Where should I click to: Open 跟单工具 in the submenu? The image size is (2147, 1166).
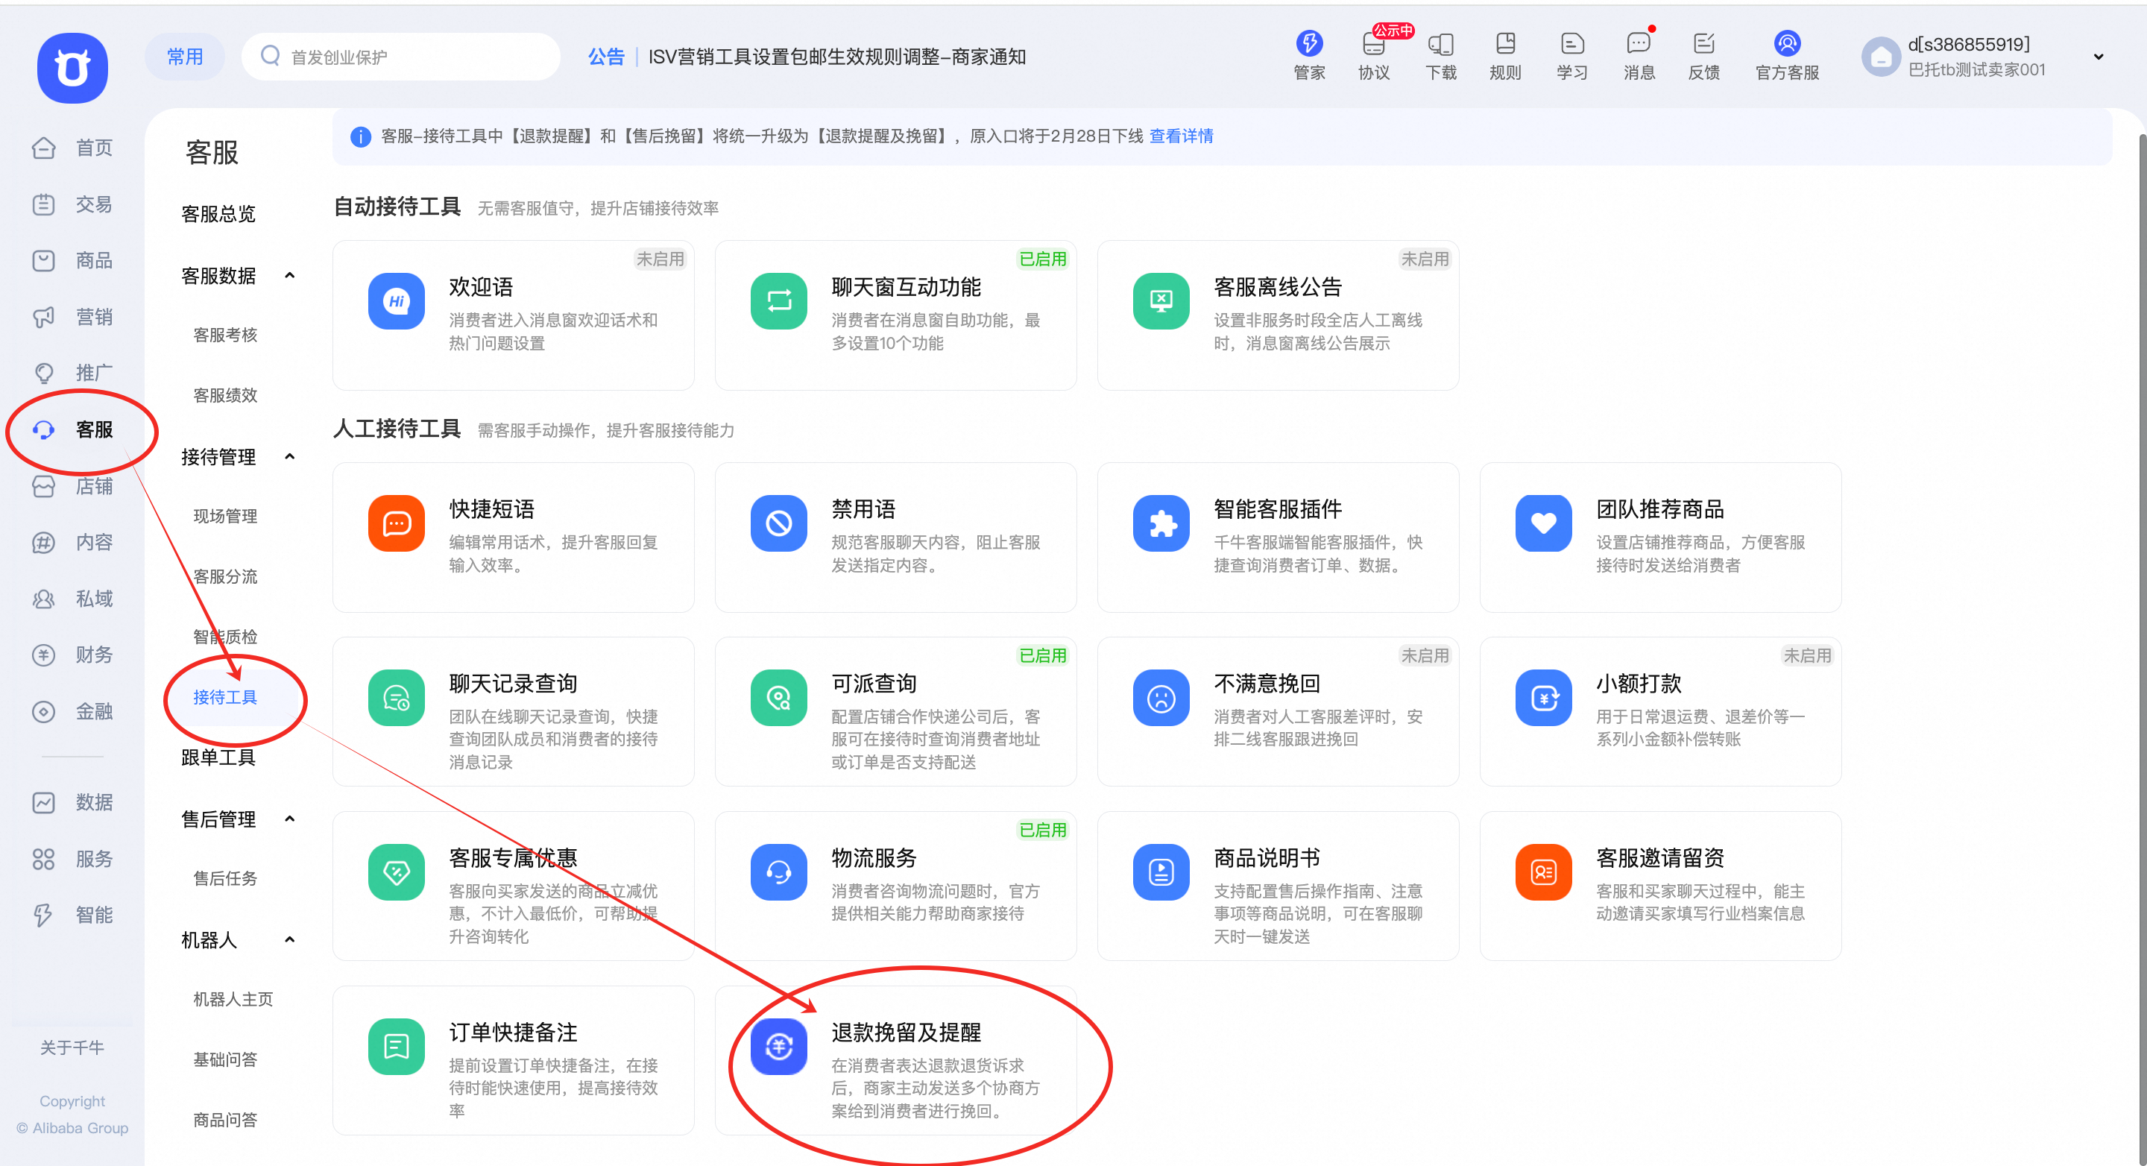pyautogui.click(x=218, y=757)
